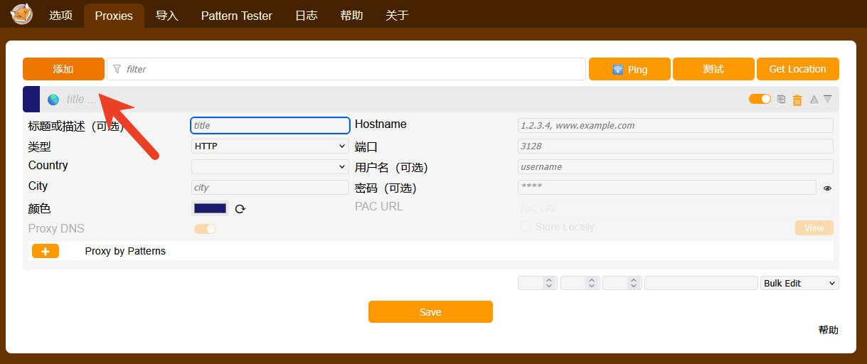The height and width of the screenshot is (364, 867).
Task: Duplicate the proxy with the copy icon
Action: pos(782,100)
